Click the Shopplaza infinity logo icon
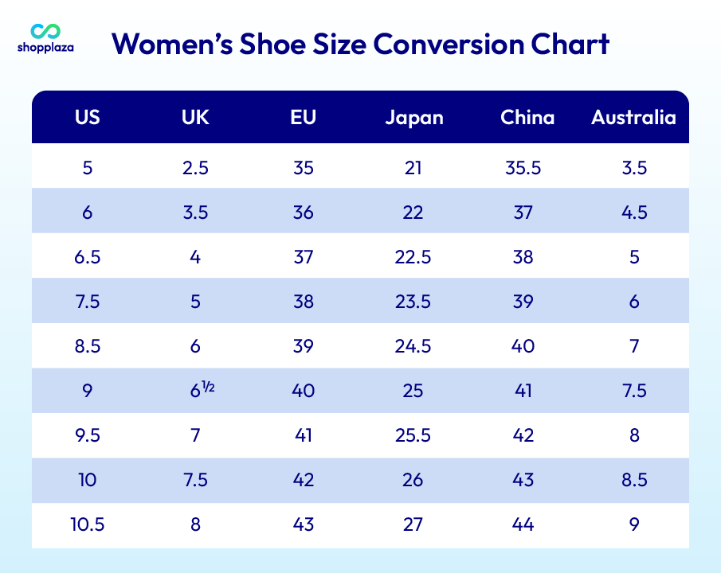721x573 pixels. 45,31
